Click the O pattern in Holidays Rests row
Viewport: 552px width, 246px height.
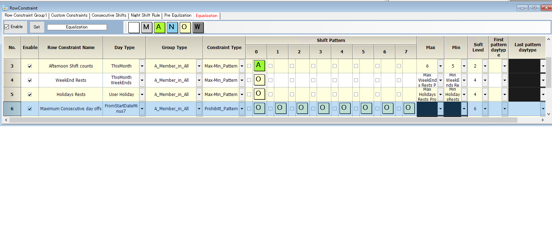click(260, 94)
